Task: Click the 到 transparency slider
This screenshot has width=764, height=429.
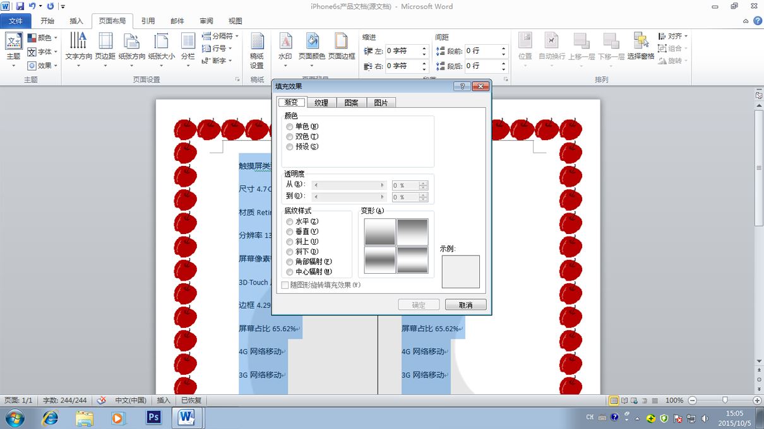Action: pyautogui.click(x=349, y=197)
